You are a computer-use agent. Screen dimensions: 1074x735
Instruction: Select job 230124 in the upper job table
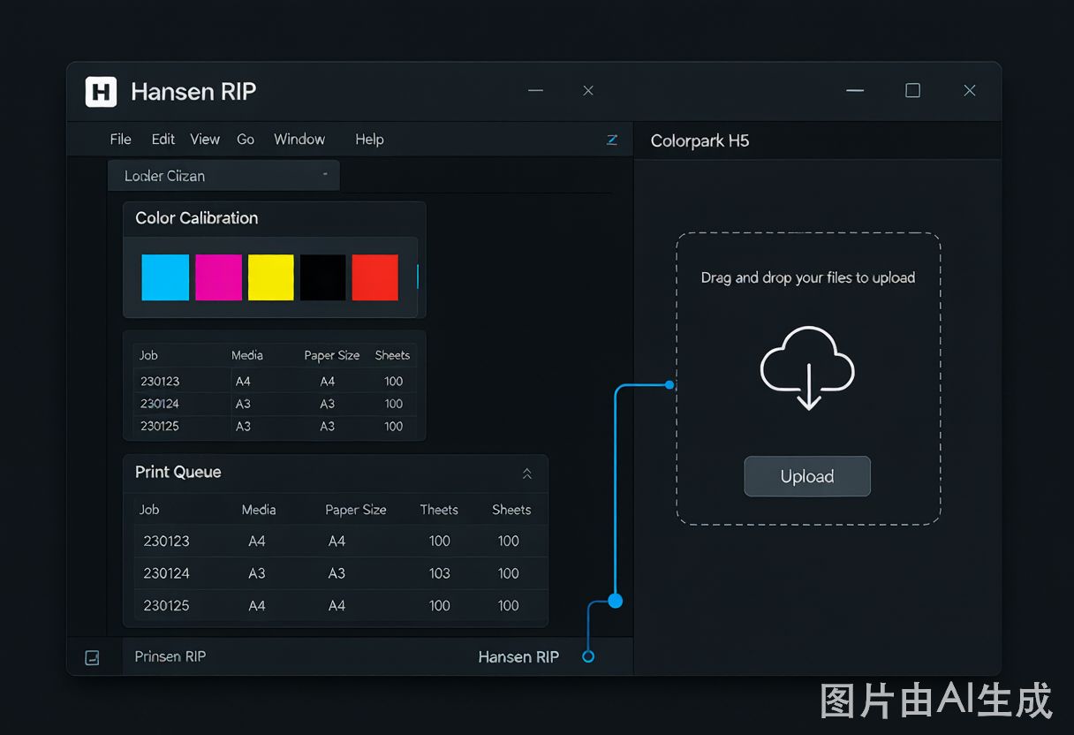pyautogui.click(x=274, y=404)
